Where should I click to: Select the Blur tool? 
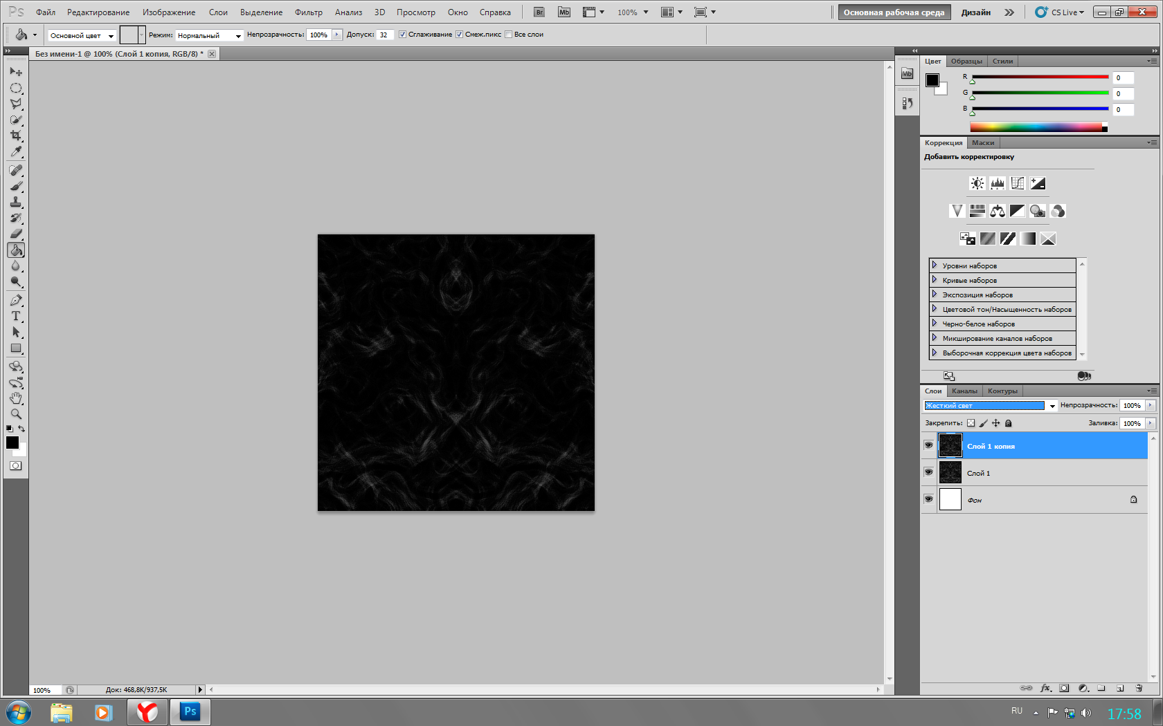(16, 266)
